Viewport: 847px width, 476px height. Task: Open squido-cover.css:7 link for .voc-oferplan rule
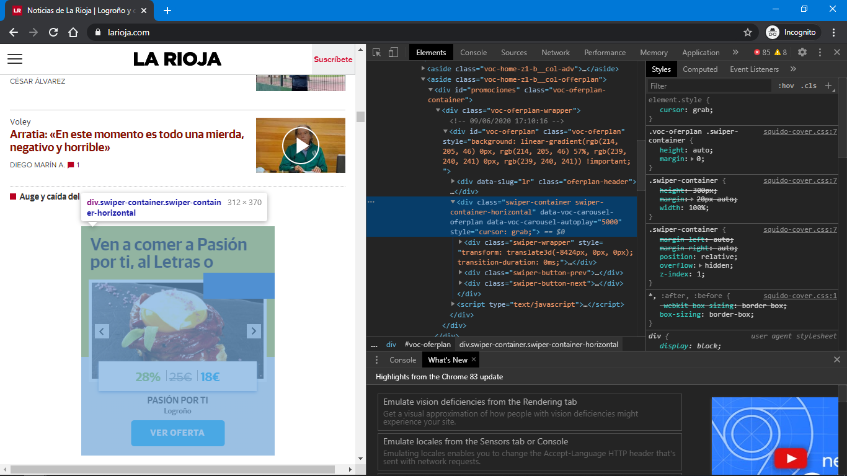pyautogui.click(x=800, y=131)
